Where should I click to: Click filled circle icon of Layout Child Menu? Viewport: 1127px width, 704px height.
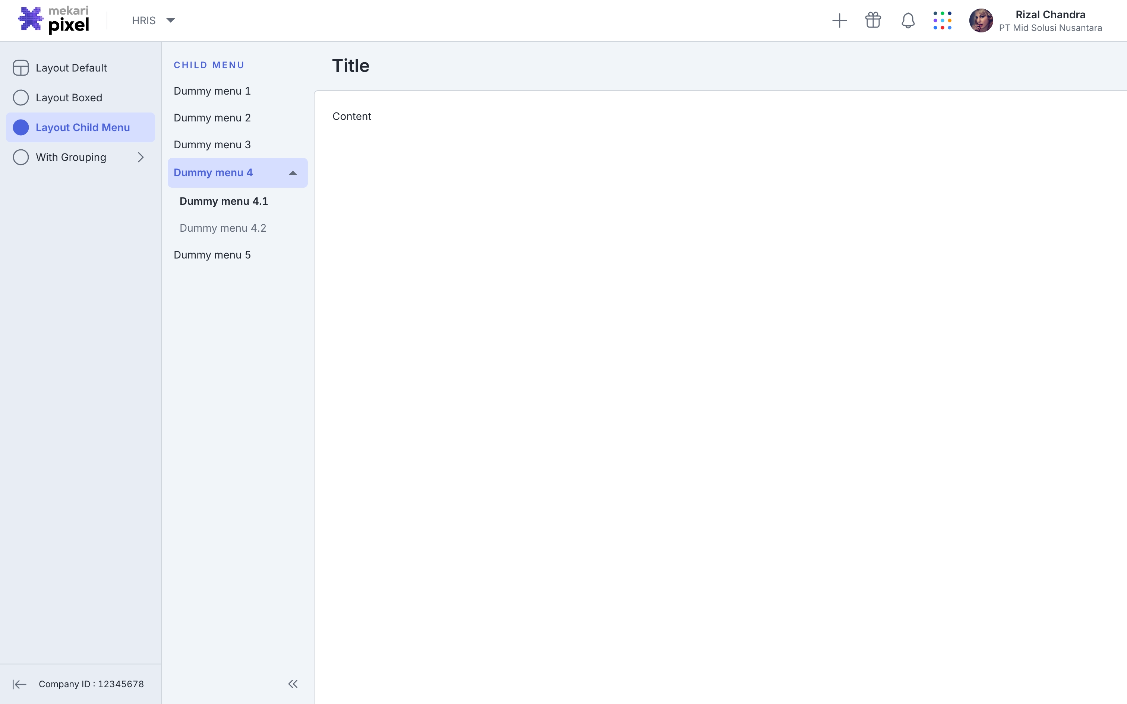point(21,127)
